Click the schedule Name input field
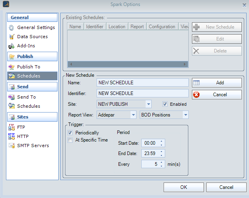Image resolution: width=249 pixels, height=198 pixels. click(142, 83)
